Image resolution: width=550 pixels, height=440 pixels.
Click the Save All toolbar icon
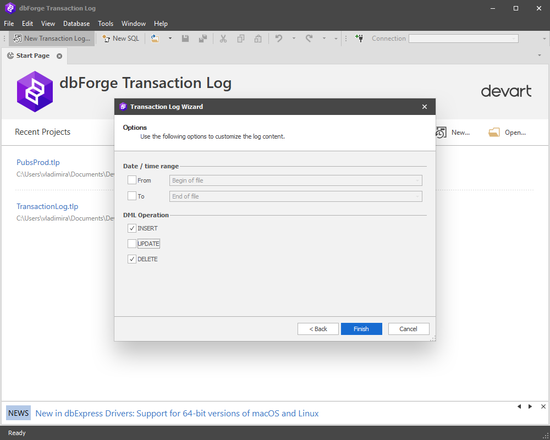(x=203, y=38)
